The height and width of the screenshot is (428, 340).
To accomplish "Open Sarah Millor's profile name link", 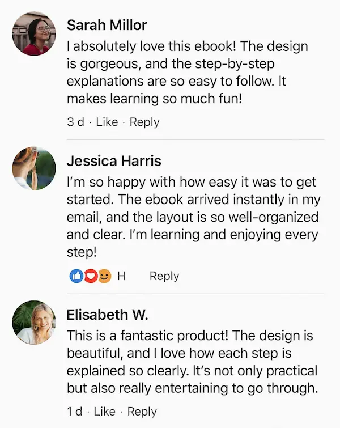I will pyautogui.click(x=107, y=26).
